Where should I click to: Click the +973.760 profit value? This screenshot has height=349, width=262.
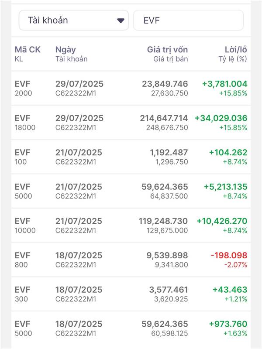228,324
